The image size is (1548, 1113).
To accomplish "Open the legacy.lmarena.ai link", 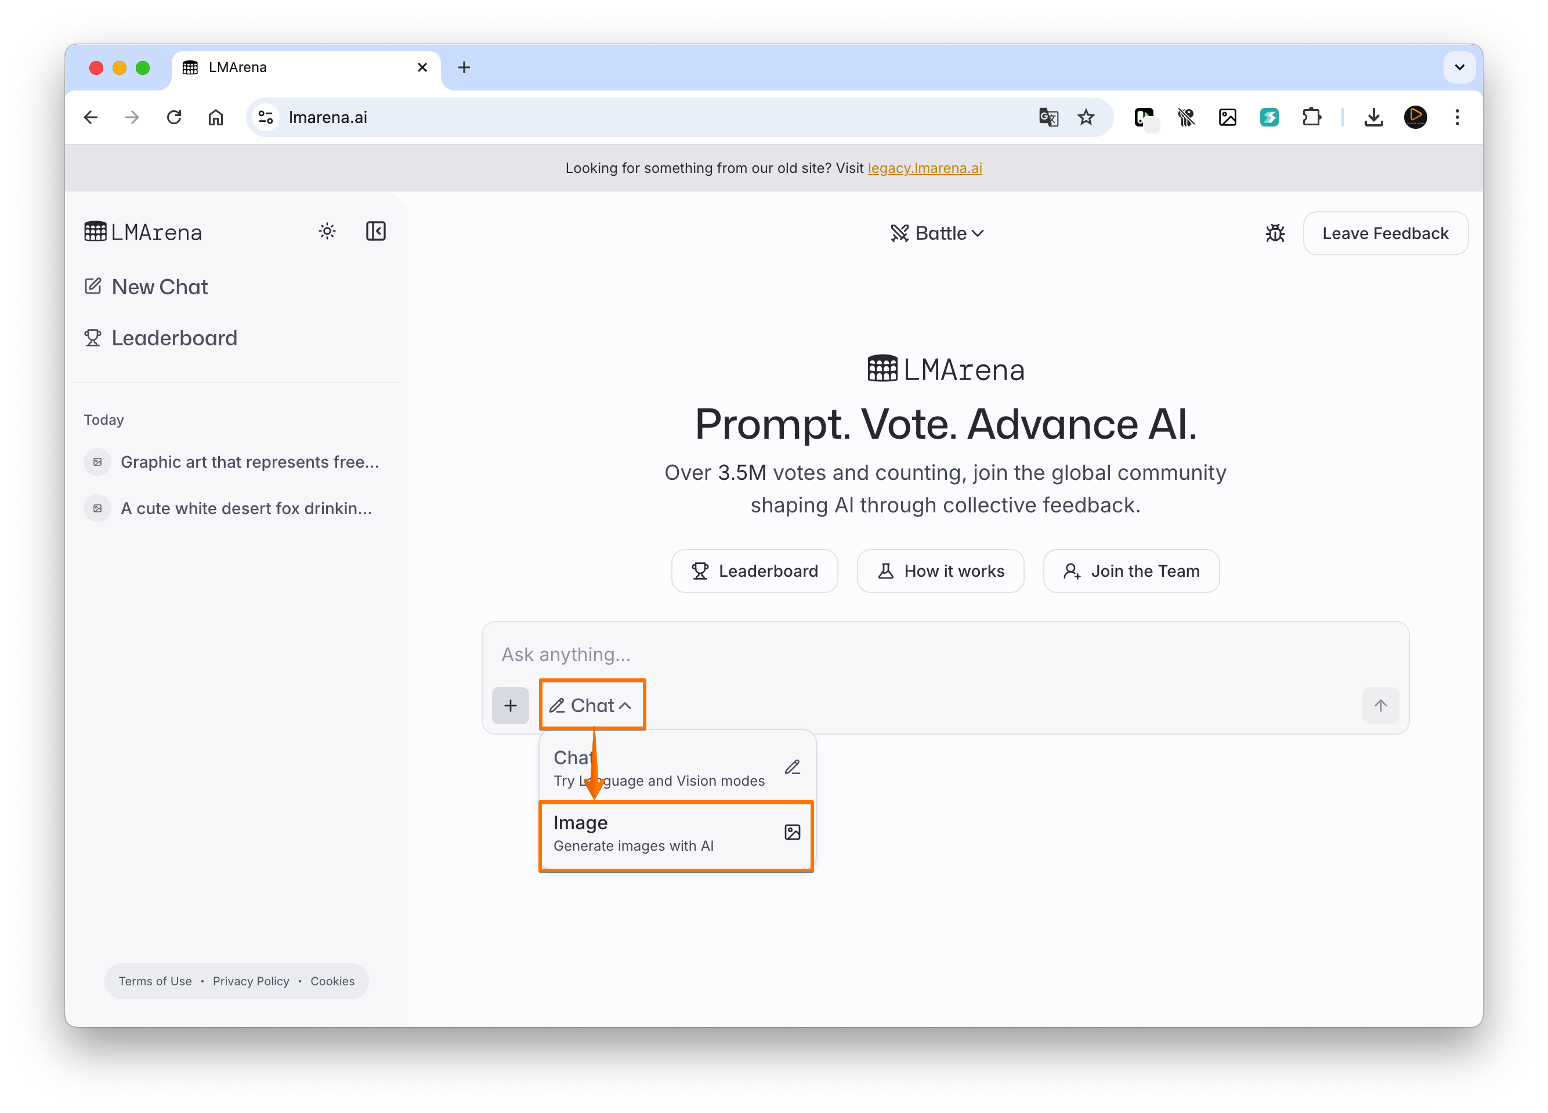I will pyautogui.click(x=924, y=168).
